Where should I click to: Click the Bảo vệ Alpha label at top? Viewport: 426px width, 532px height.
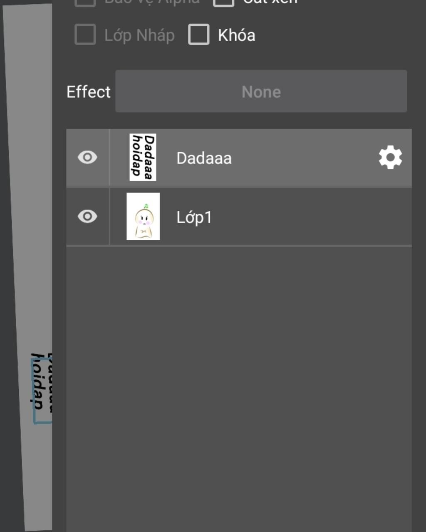pyautogui.click(x=152, y=2)
